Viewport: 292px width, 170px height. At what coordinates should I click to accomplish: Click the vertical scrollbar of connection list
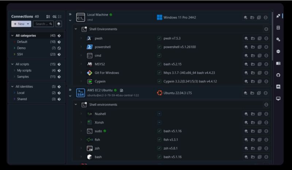click(272, 36)
